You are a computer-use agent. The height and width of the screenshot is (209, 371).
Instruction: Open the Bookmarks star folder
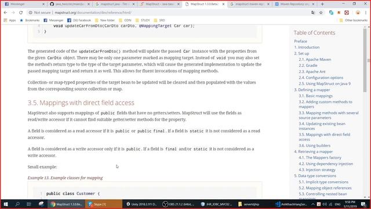coord(30,20)
